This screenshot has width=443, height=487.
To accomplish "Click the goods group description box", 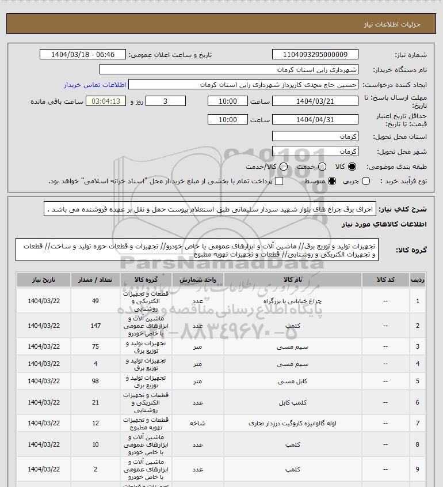I will [197, 250].
